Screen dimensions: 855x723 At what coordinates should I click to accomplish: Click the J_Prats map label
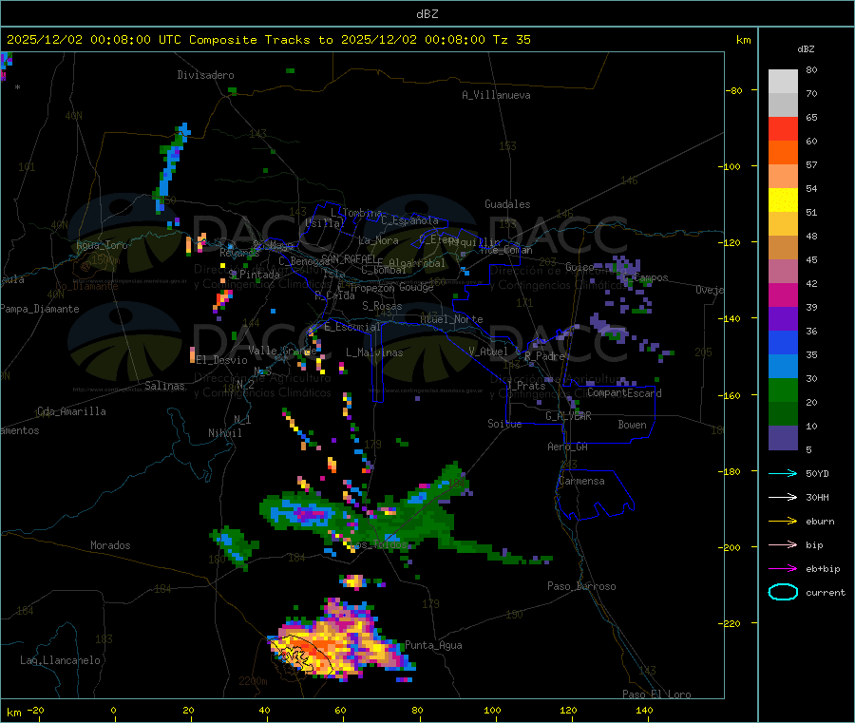click(526, 386)
